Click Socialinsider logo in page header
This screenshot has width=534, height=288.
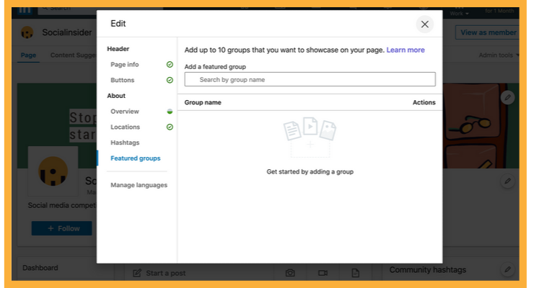[27, 32]
